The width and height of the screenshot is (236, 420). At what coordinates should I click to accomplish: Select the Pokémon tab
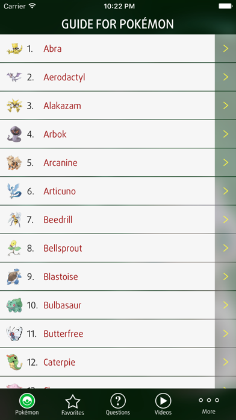pyautogui.click(x=27, y=405)
